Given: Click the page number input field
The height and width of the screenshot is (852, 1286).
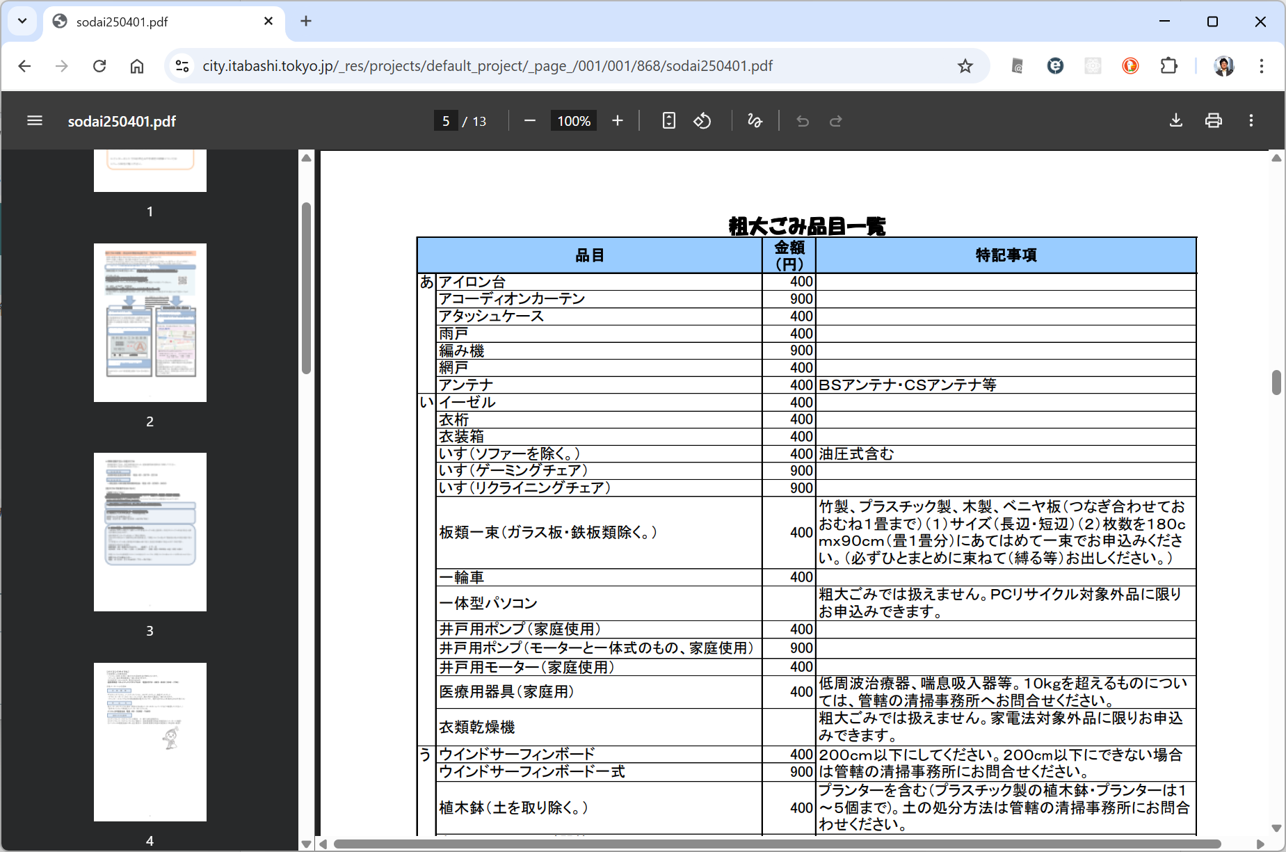Looking at the screenshot, I should pyautogui.click(x=446, y=121).
